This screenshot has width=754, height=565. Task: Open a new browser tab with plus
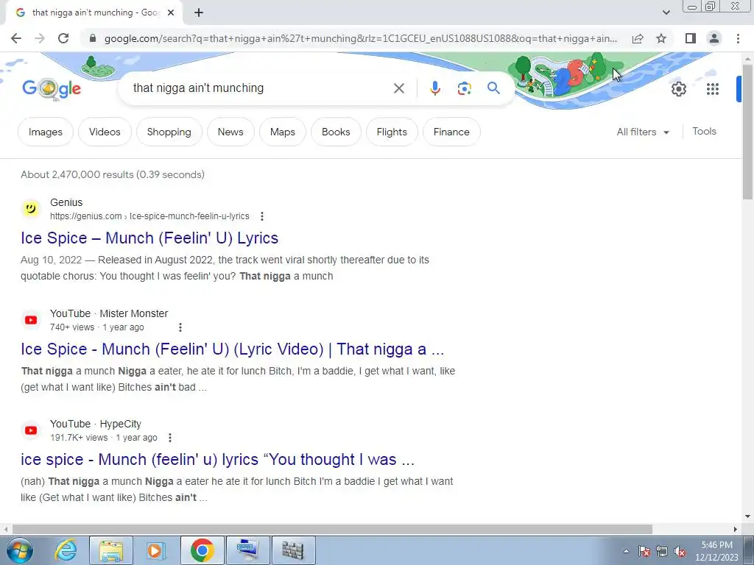pyautogui.click(x=199, y=13)
